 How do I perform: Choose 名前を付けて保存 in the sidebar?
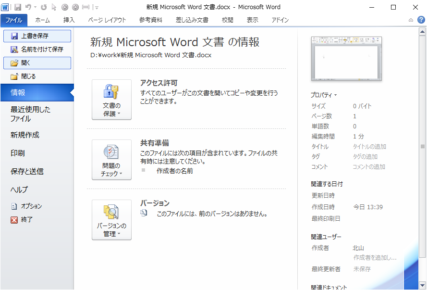pyautogui.click(x=37, y=50)
